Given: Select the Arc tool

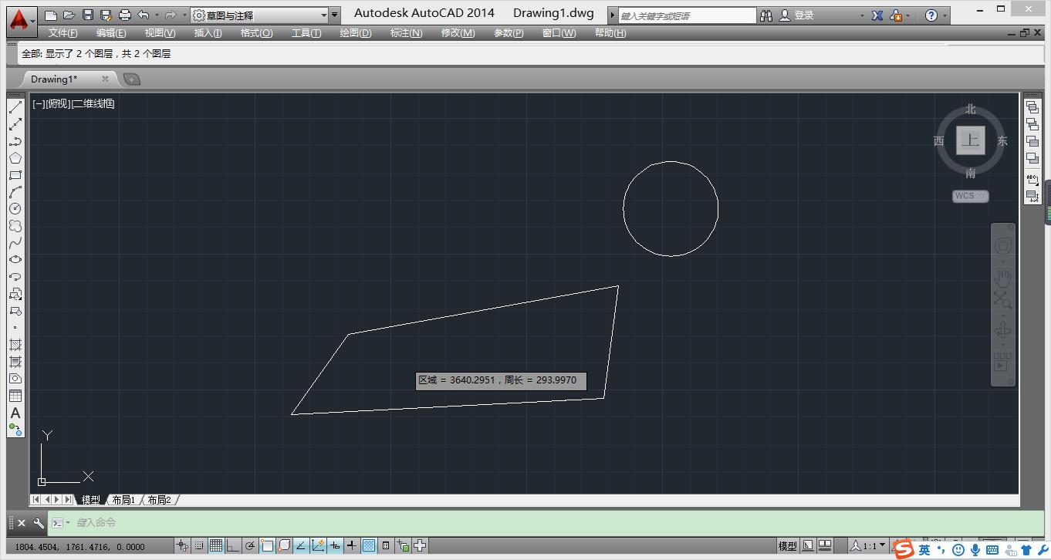Looking at the screenshot, I should 15,192.
